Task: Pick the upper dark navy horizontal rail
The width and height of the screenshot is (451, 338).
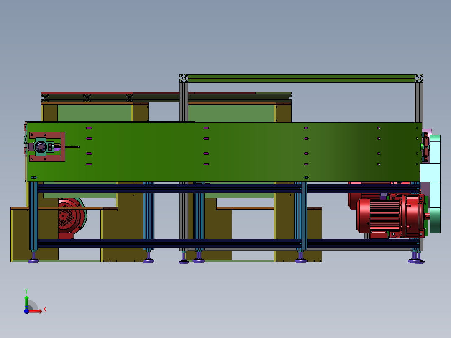Action: [167, 189]
